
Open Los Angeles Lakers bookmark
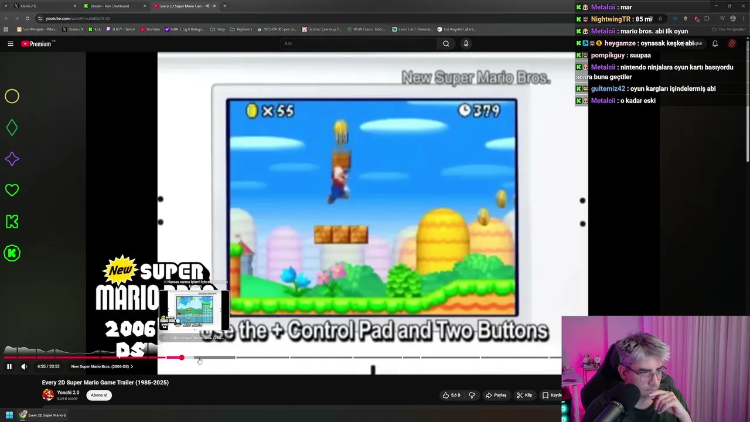(457, 29)
